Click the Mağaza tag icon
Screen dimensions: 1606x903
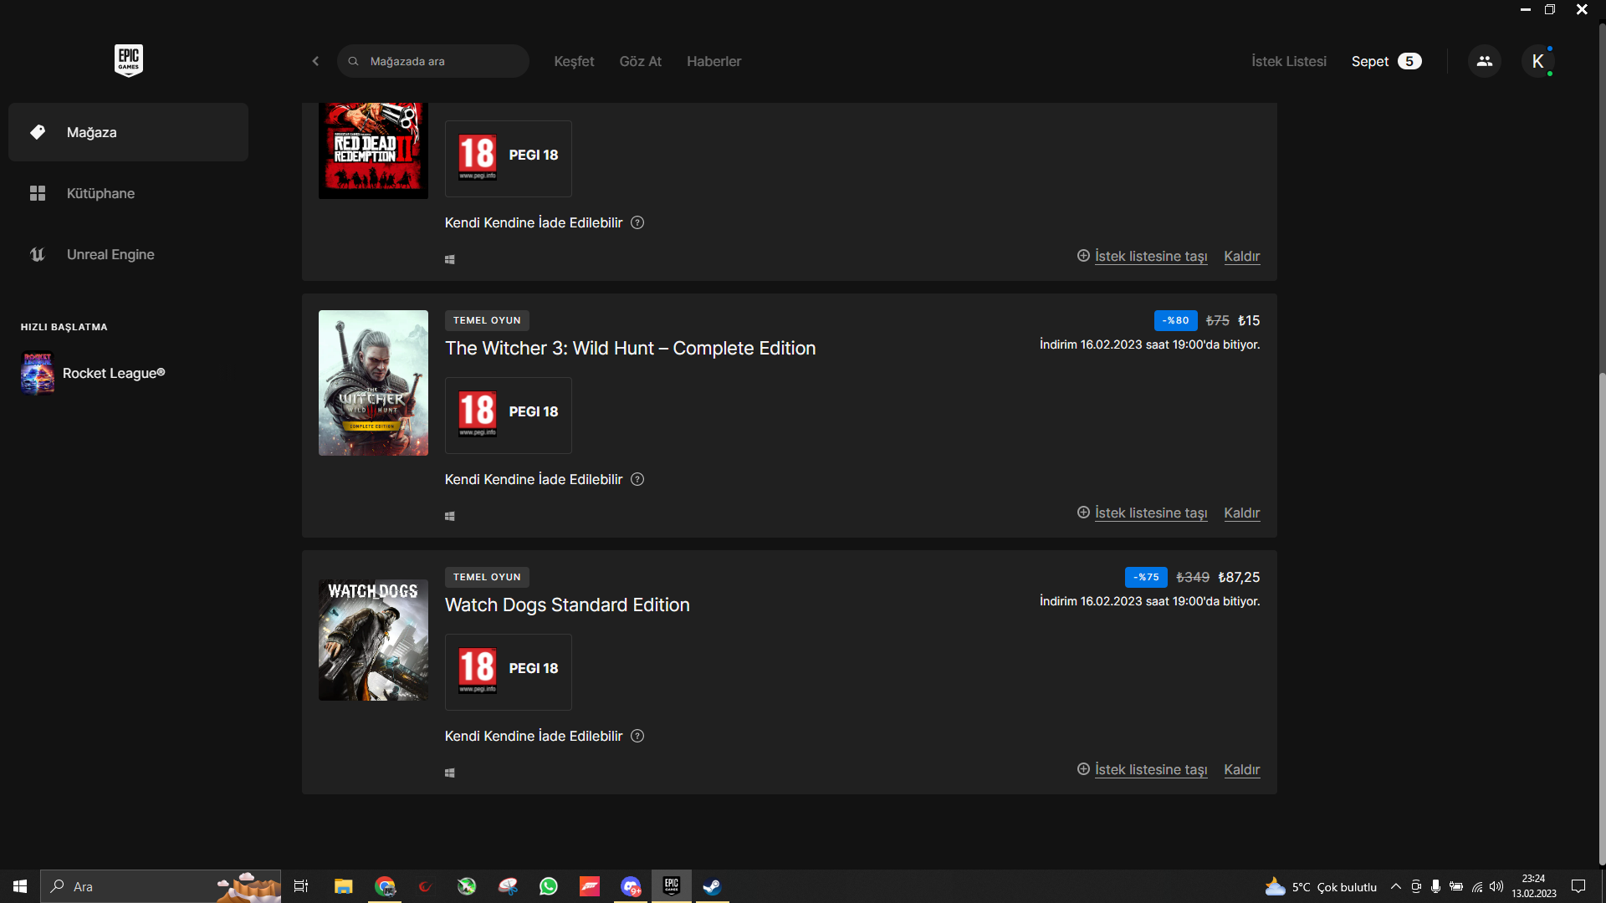click(x=38, y=132)
